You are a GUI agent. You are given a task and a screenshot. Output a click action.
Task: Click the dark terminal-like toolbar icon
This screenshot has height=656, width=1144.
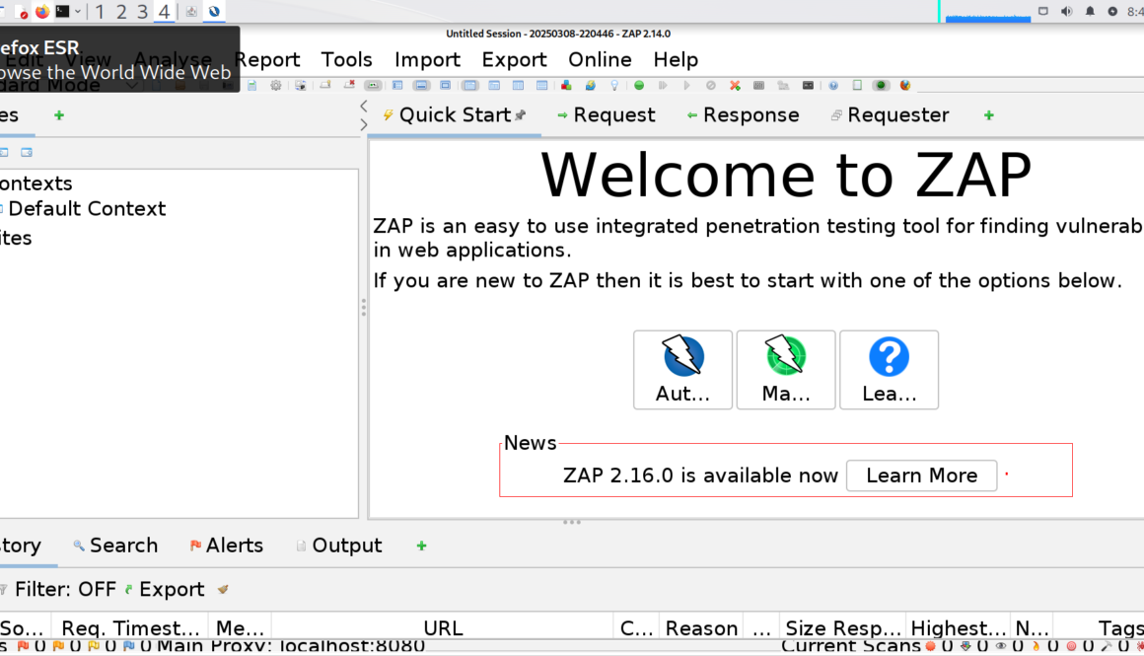tap(808, 86)
